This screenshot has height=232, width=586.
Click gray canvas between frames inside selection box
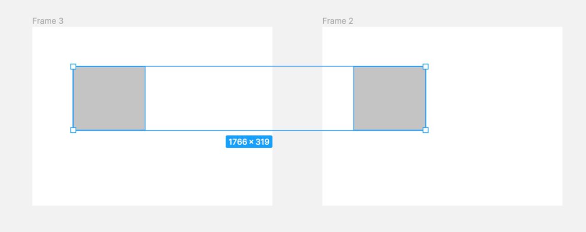(x=298, y=98)
